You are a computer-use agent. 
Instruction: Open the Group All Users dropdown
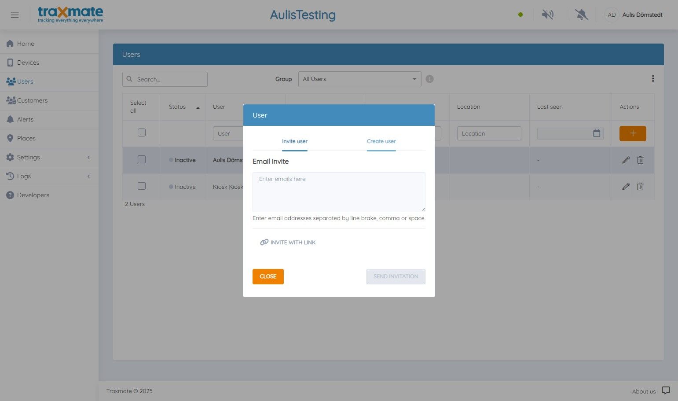pyautogui.click(x=359, y=79)
